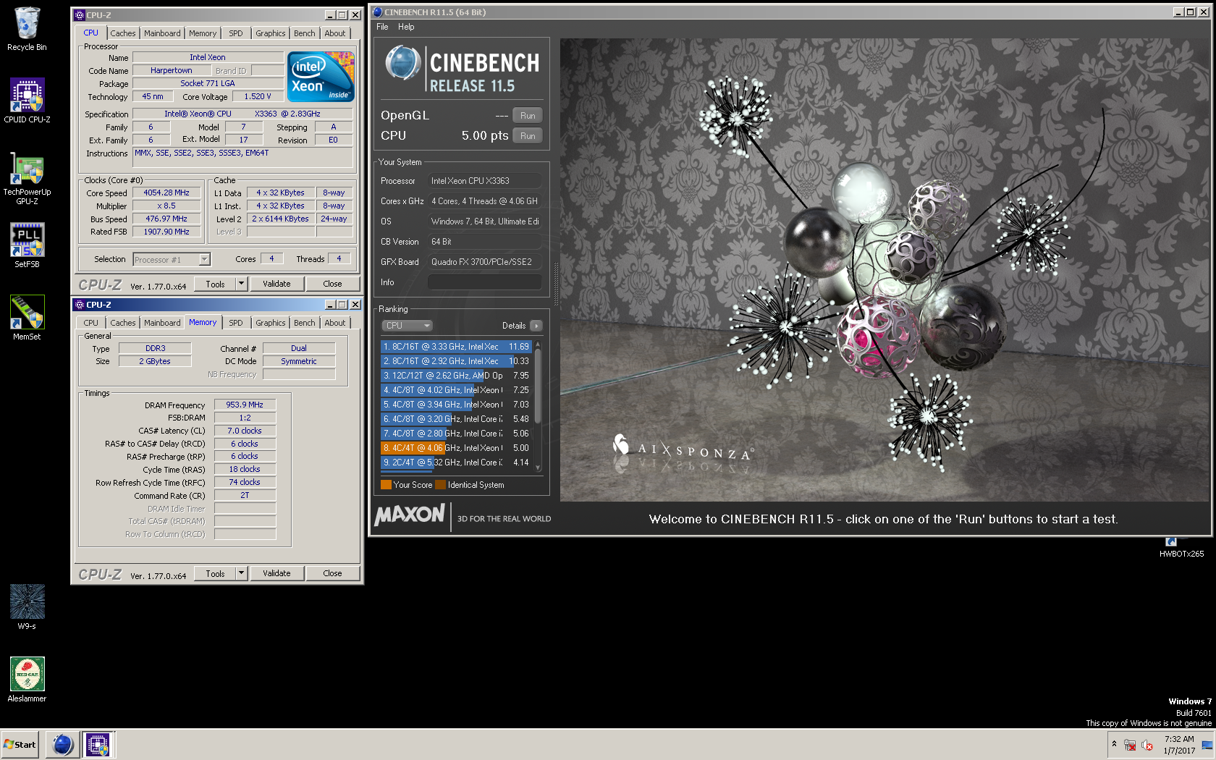Run the CPU benchmark

[x=528, y=136]
